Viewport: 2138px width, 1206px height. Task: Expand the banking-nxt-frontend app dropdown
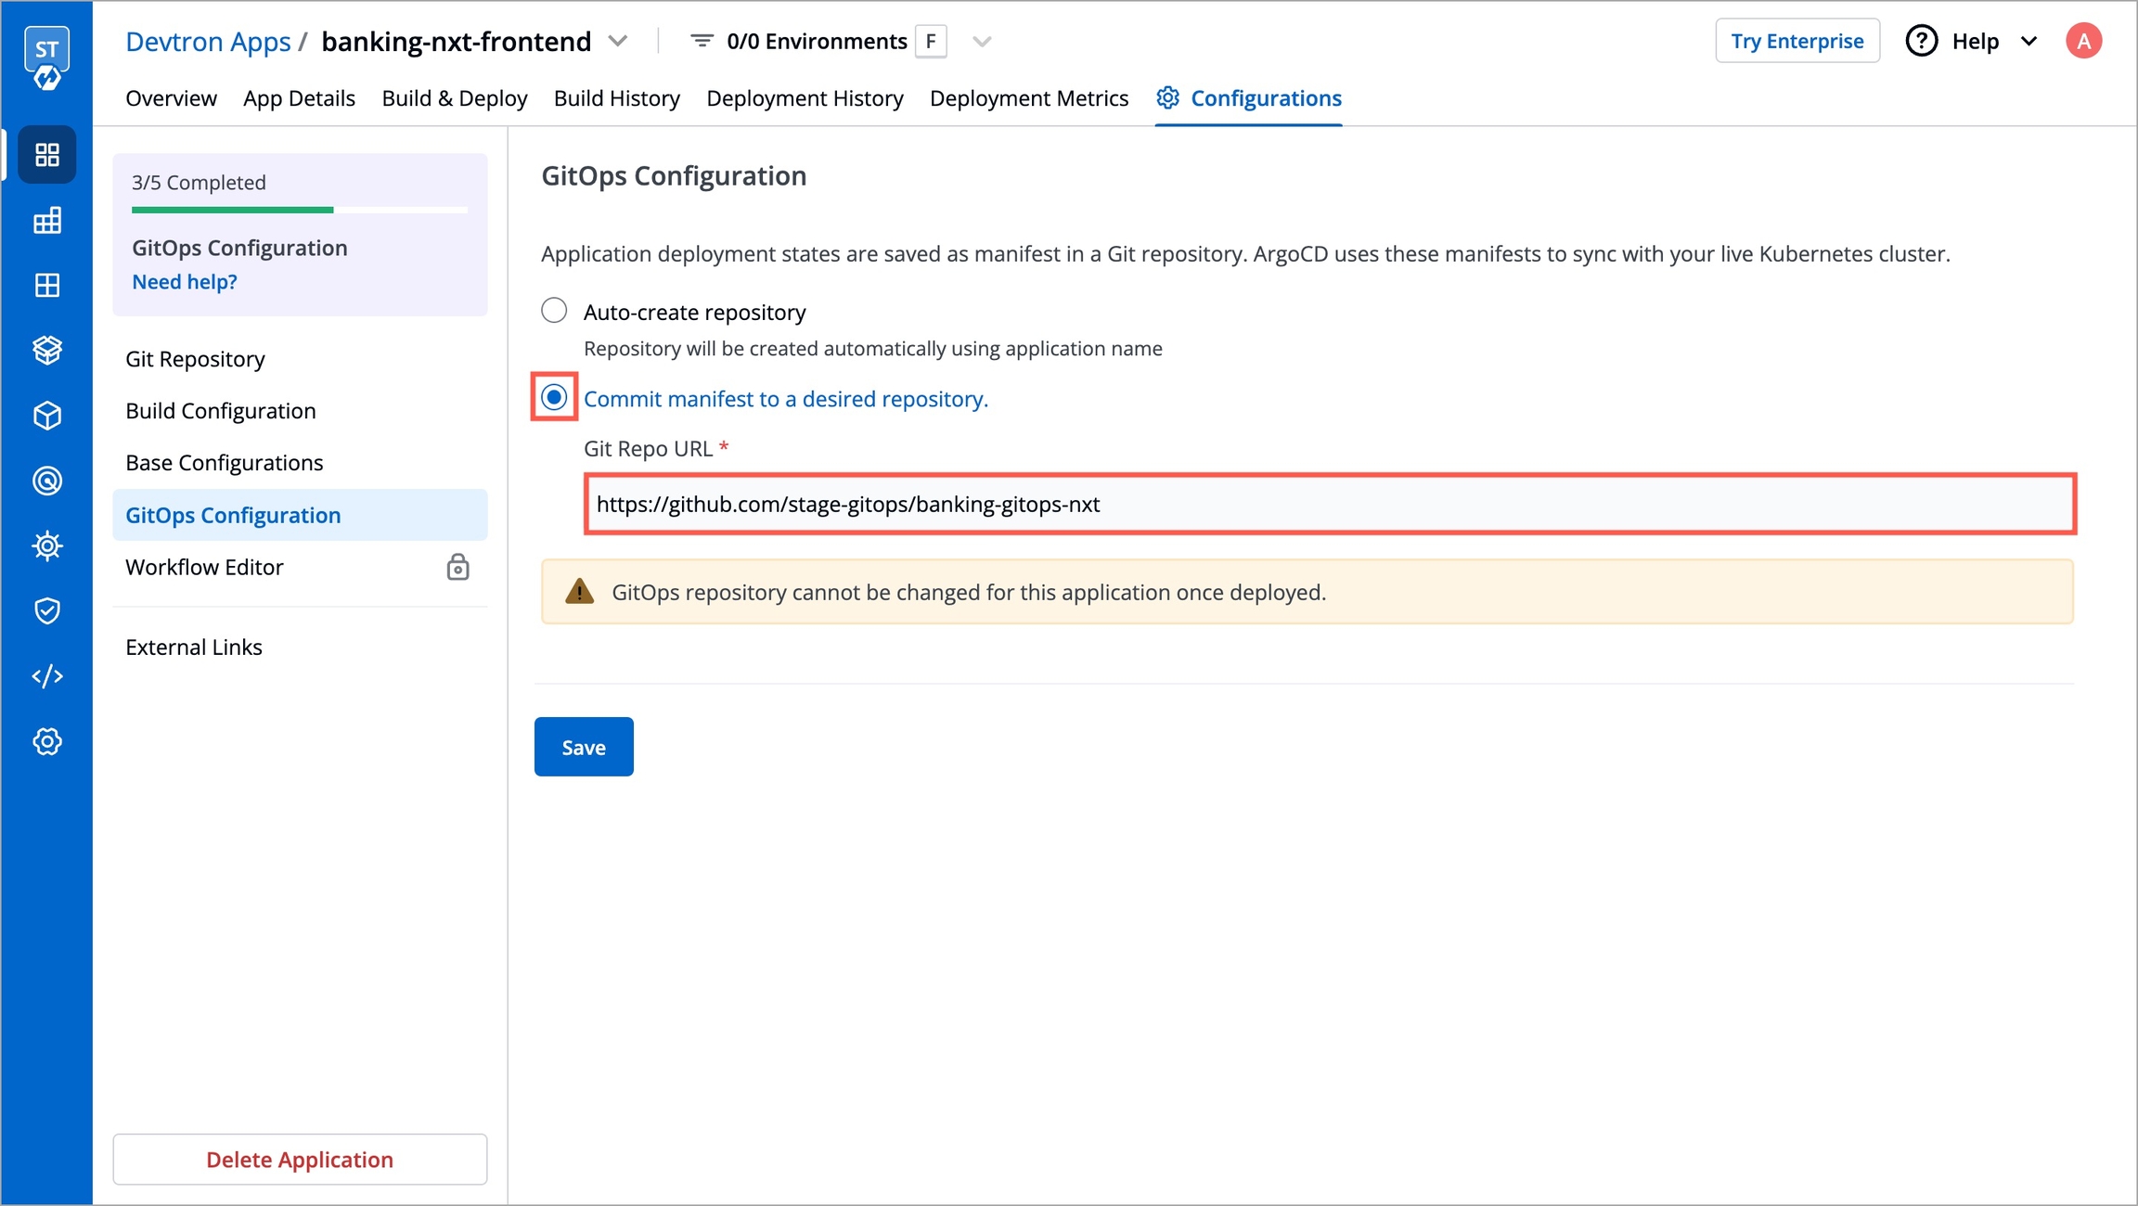tap(618, 42)
